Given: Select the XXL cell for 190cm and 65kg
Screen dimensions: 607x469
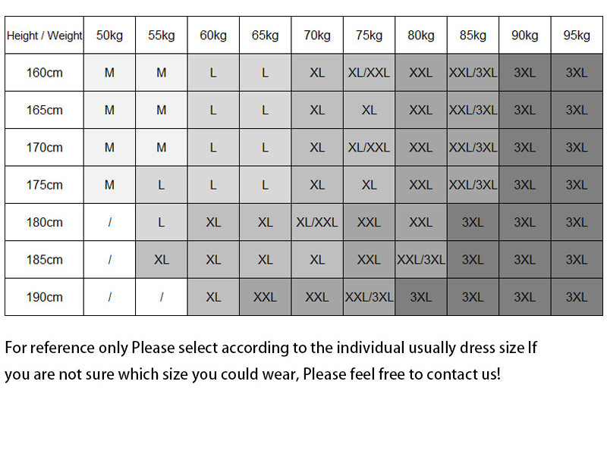Looking at the screenshot, I should click(x=265, y=297).
